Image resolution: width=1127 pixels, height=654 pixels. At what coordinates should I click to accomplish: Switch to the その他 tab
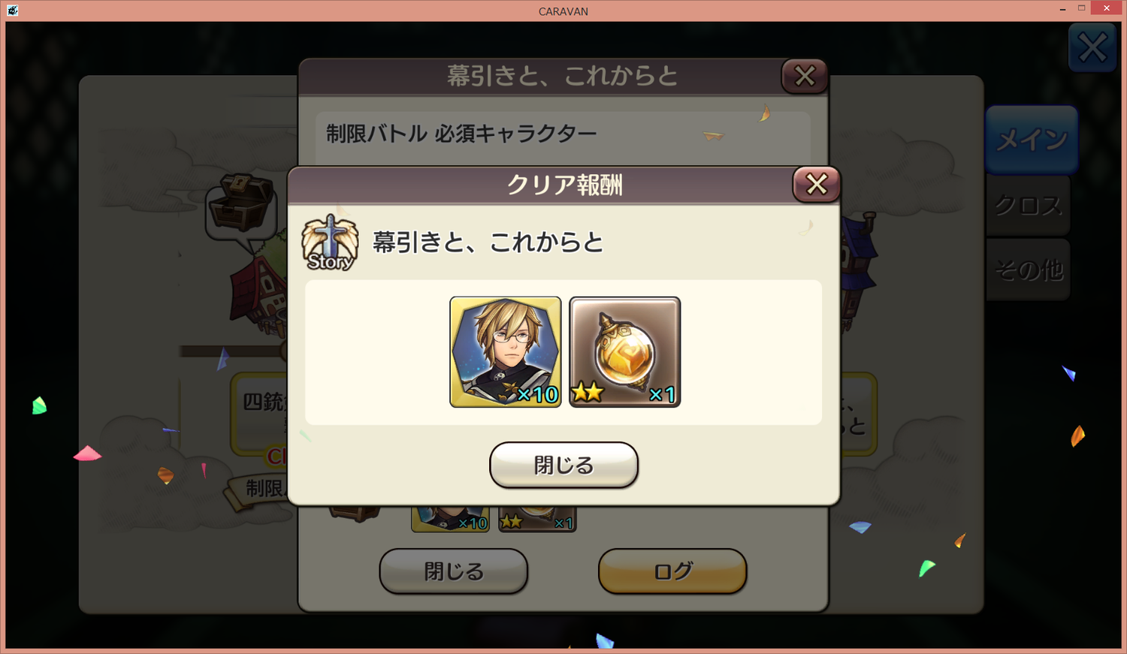[1028, 270]
